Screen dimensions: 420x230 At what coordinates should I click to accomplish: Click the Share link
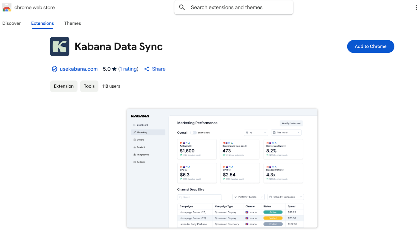click(159, 69)
